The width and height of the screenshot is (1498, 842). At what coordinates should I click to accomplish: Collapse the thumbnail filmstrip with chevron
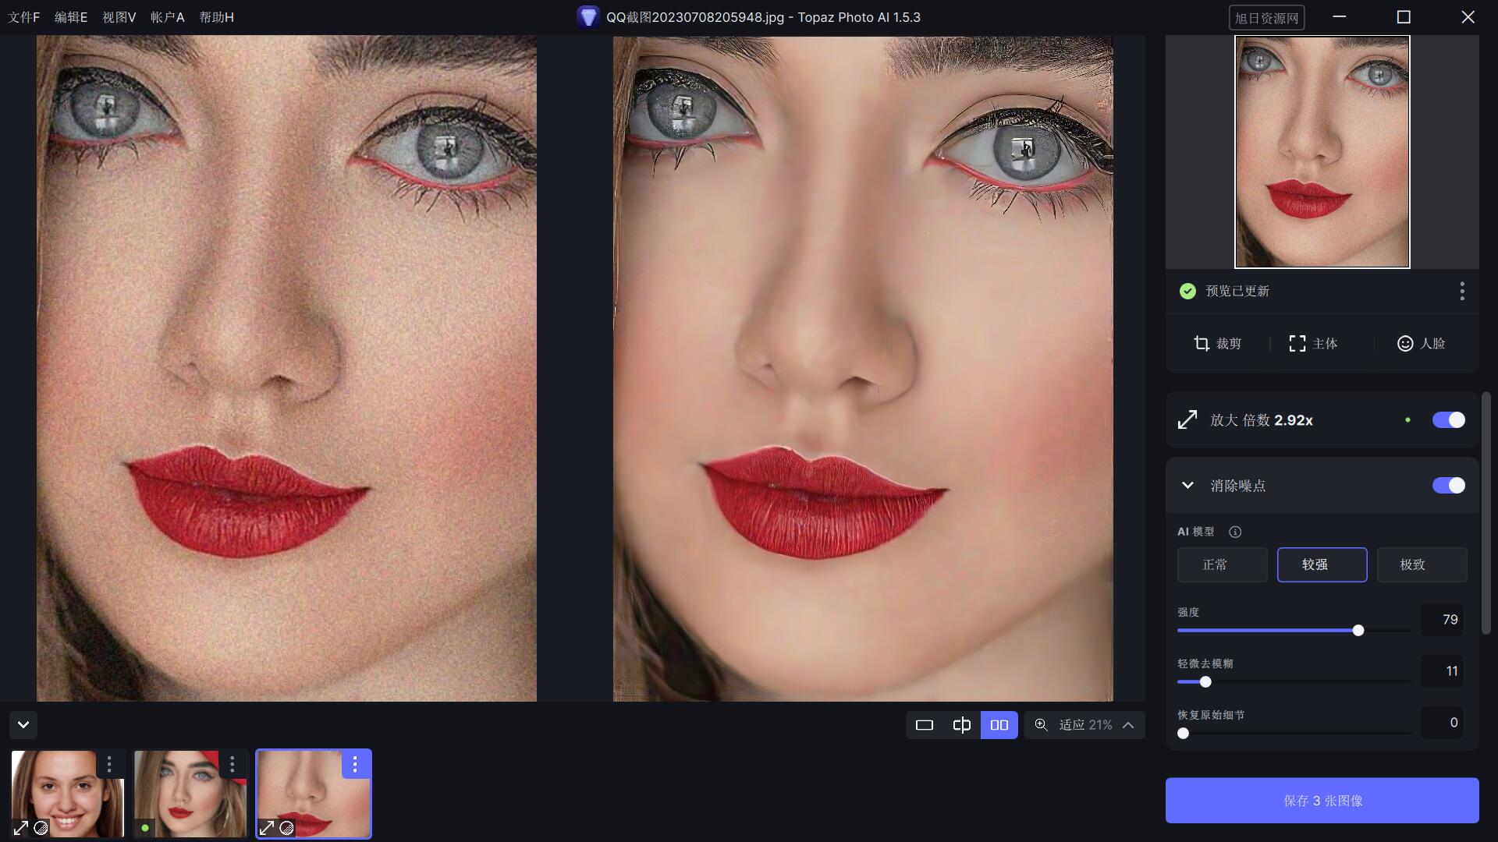point(23,725)
